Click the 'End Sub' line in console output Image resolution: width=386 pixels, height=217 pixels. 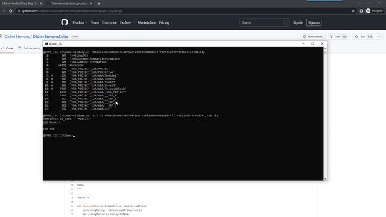(49, 129)
